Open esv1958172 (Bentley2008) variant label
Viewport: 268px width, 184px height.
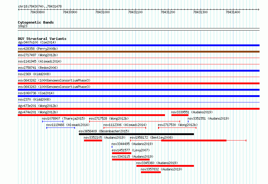[151, 137]
